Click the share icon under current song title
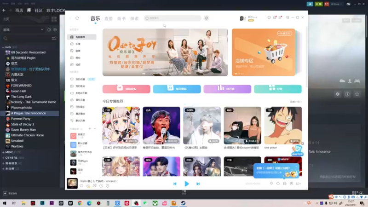Screen dimensions: 368x207 point(101,186)
